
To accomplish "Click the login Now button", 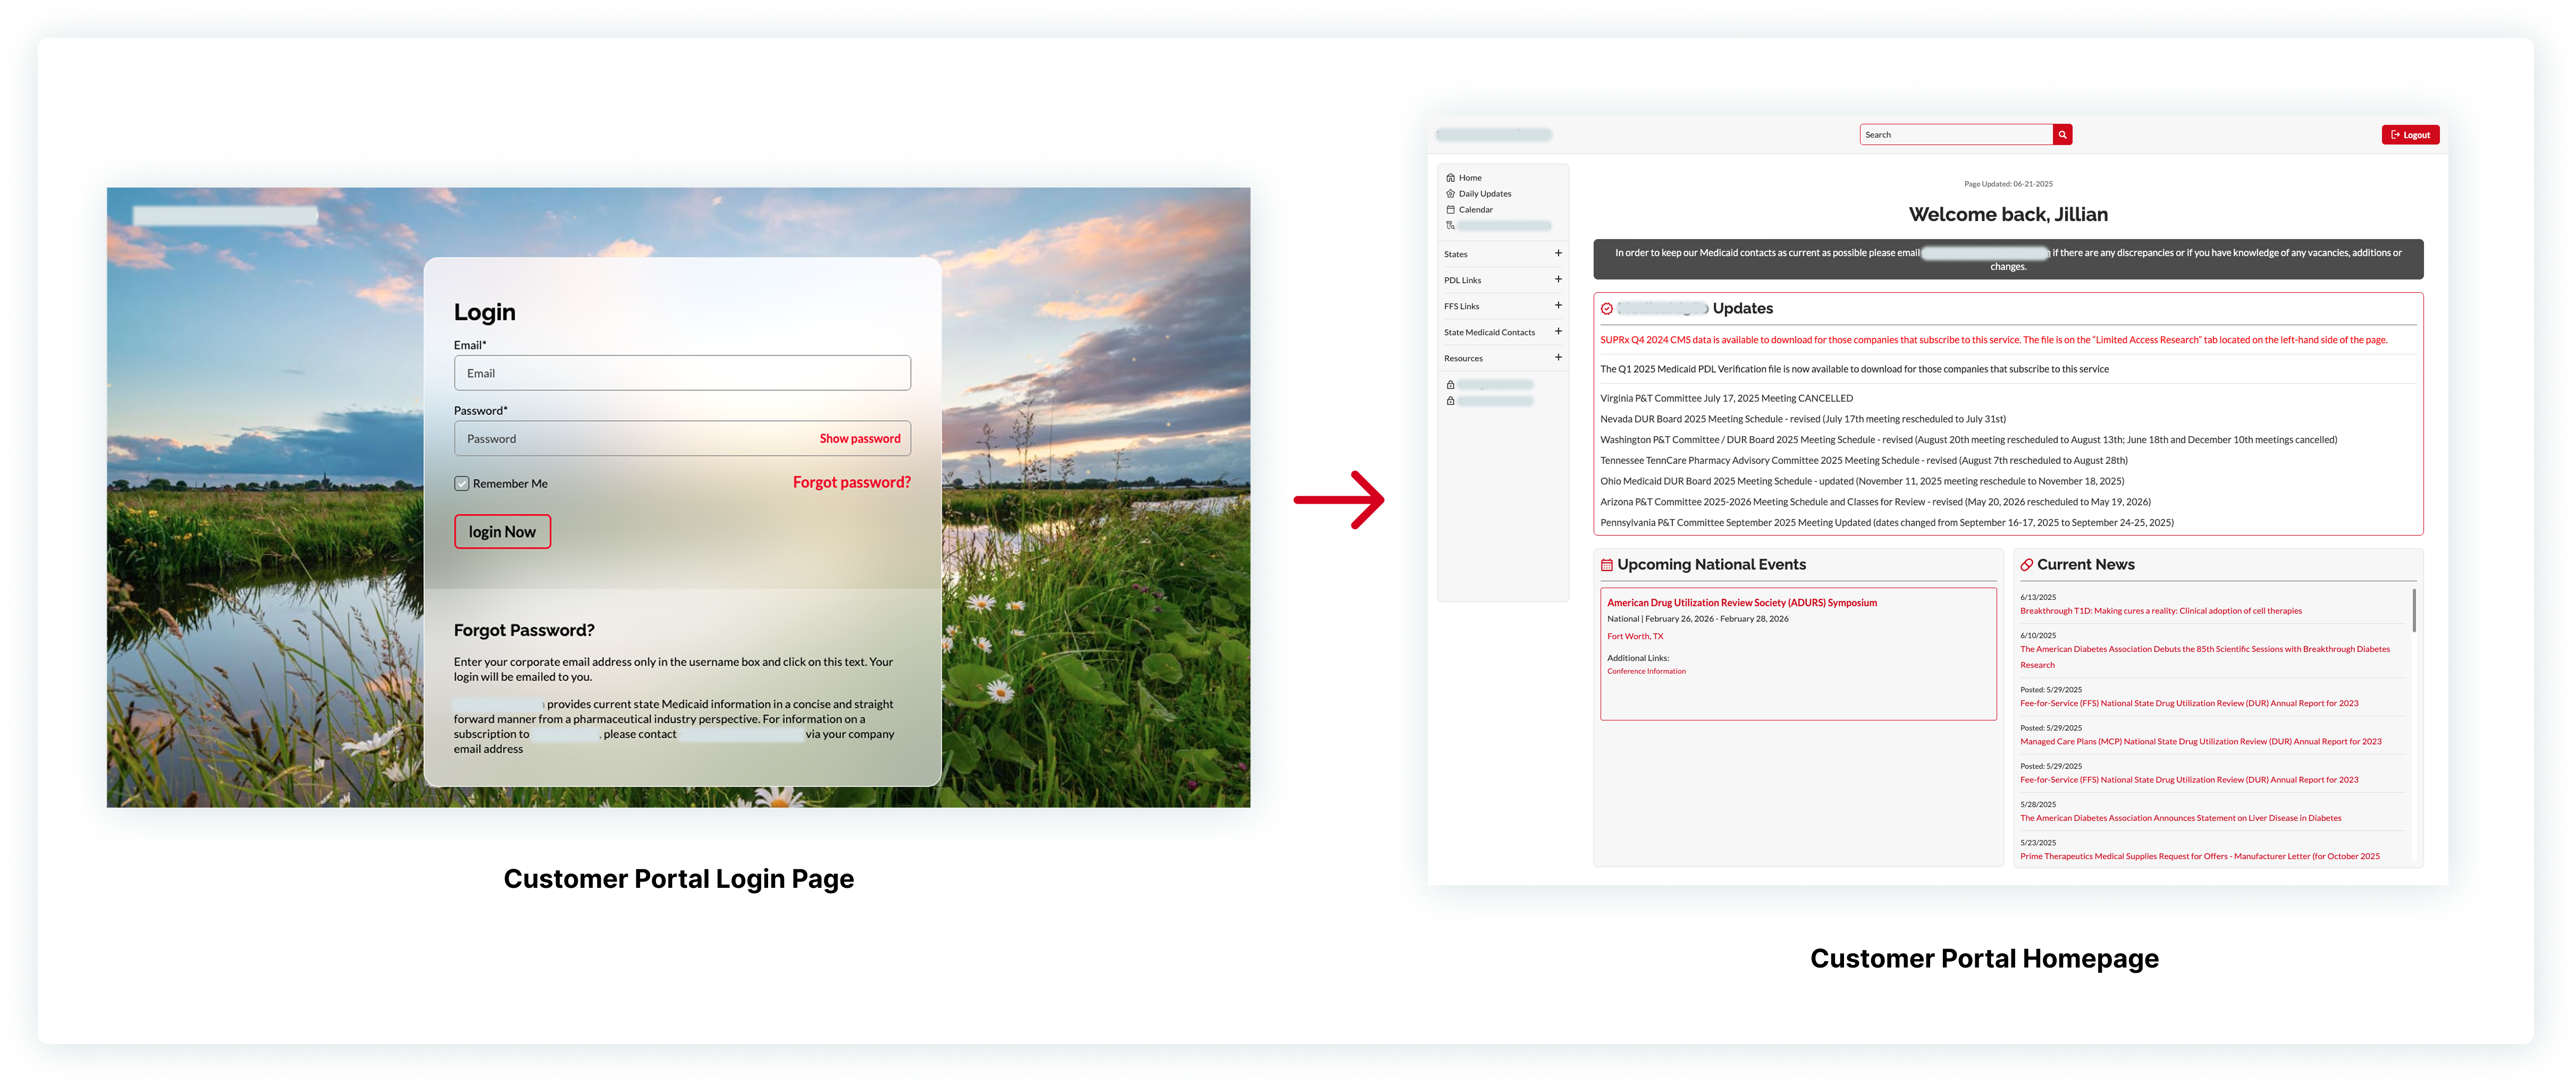I will (x=502, y=532).
